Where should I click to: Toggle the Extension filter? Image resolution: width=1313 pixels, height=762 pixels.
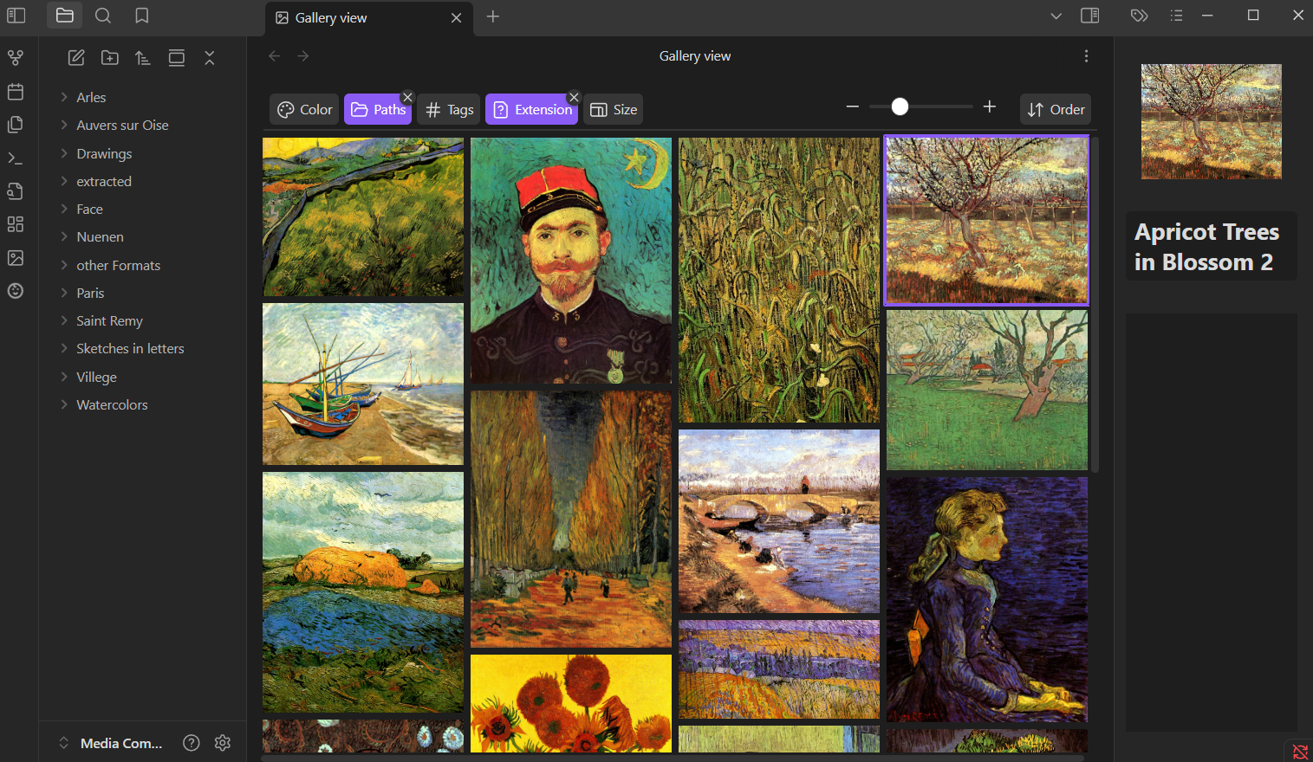[x=532, y=109]
